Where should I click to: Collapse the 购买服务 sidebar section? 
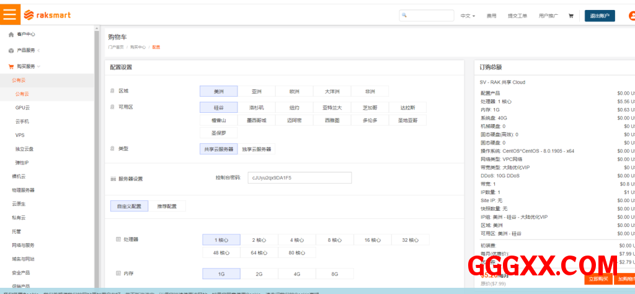[38, 66]
